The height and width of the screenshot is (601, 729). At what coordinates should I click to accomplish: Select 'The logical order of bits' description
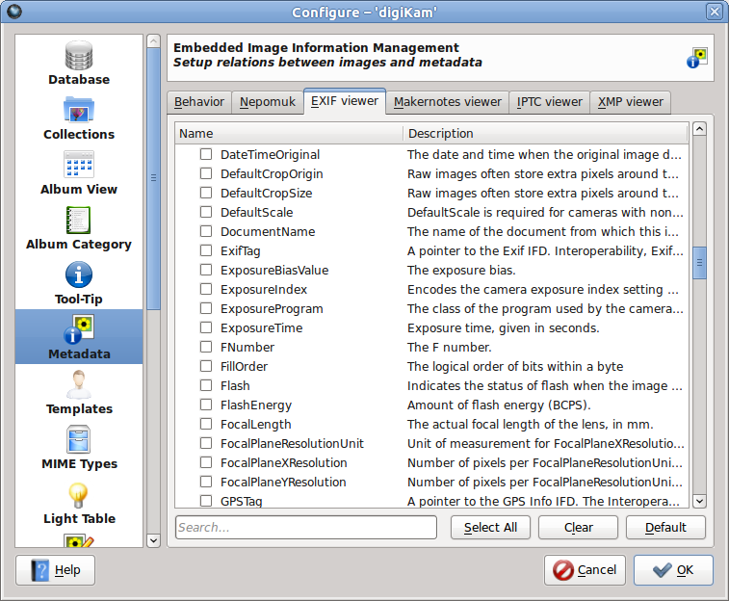pos(515,367)
